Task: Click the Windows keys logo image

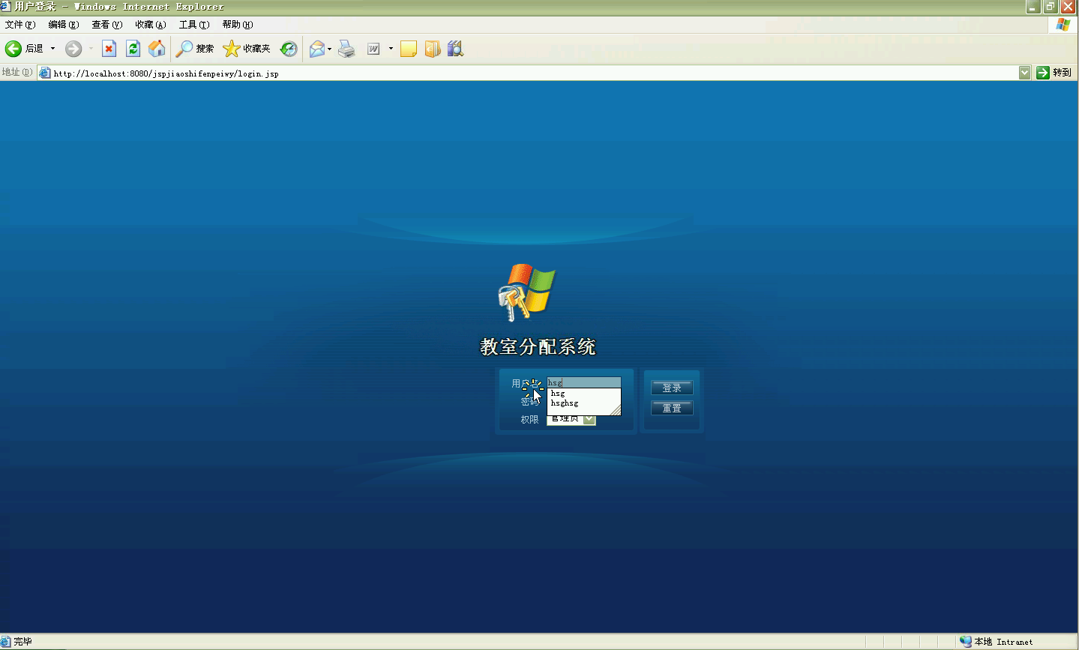Action: (526, 292)
